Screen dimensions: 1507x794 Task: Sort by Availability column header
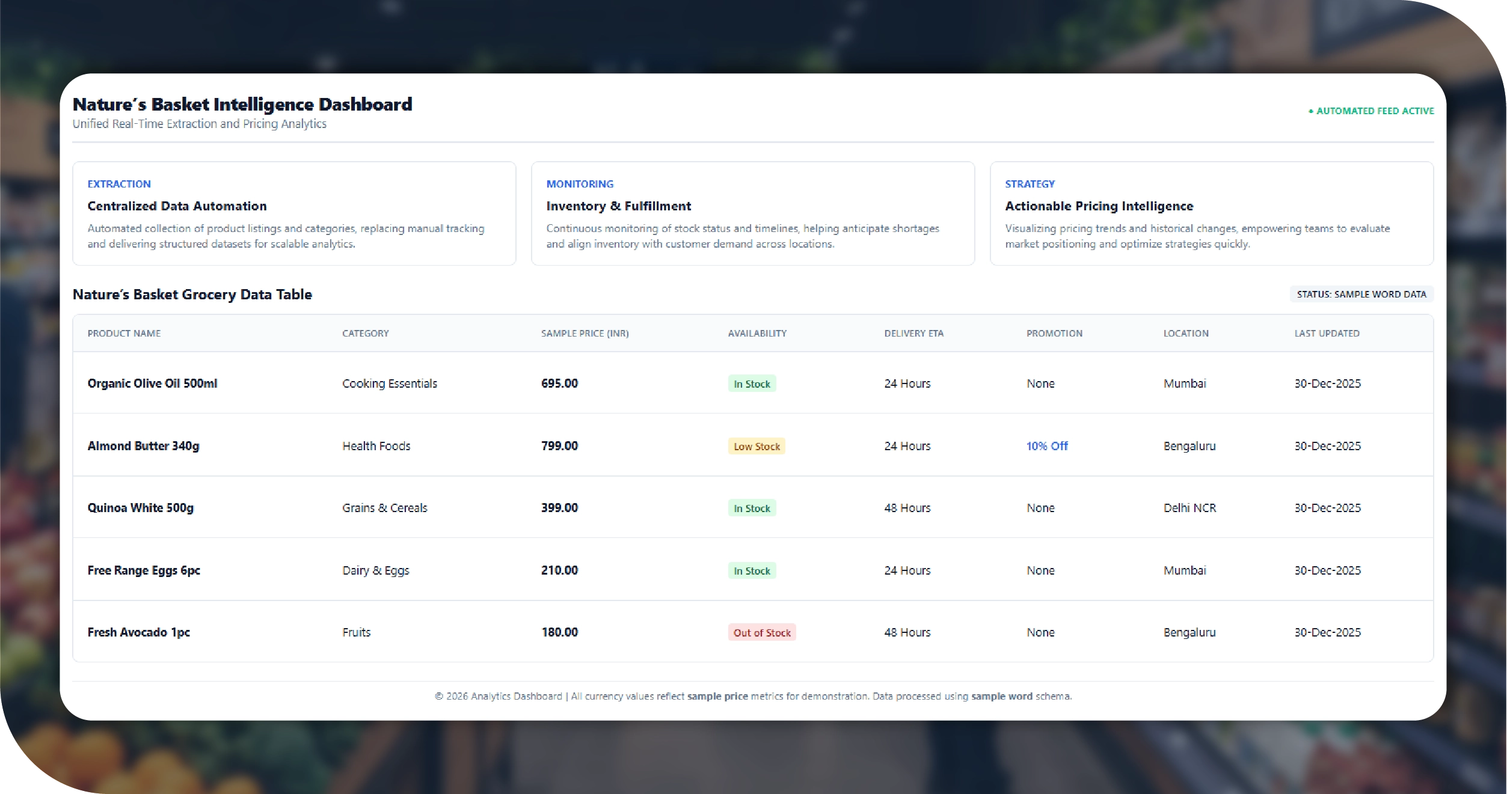[x=757, y=334]
